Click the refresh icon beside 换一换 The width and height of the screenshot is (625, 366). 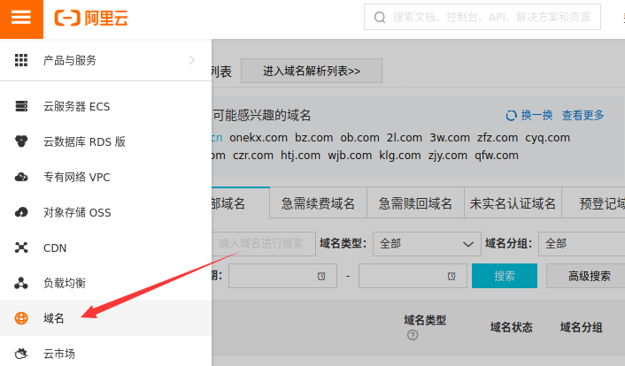511,116
